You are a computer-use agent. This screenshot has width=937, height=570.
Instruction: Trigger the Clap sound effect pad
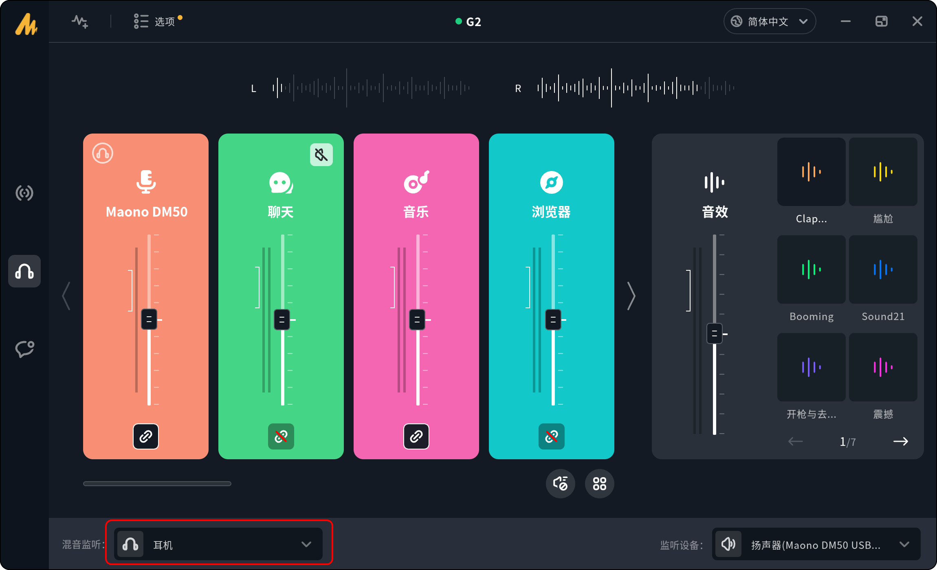point(811,172)
